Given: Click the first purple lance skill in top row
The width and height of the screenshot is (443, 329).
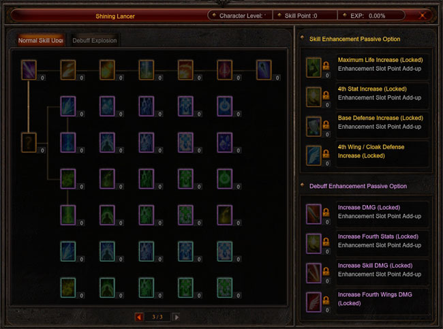Looking at the screenshot, I should point(29,69).
